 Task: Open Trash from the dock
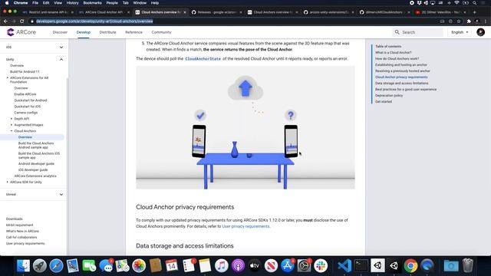[x=467, y=266]
